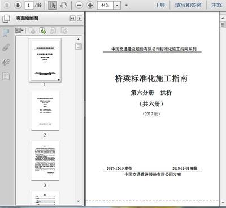Click document scroll down arrow
226x208 pixels.
tap(223, 202)
